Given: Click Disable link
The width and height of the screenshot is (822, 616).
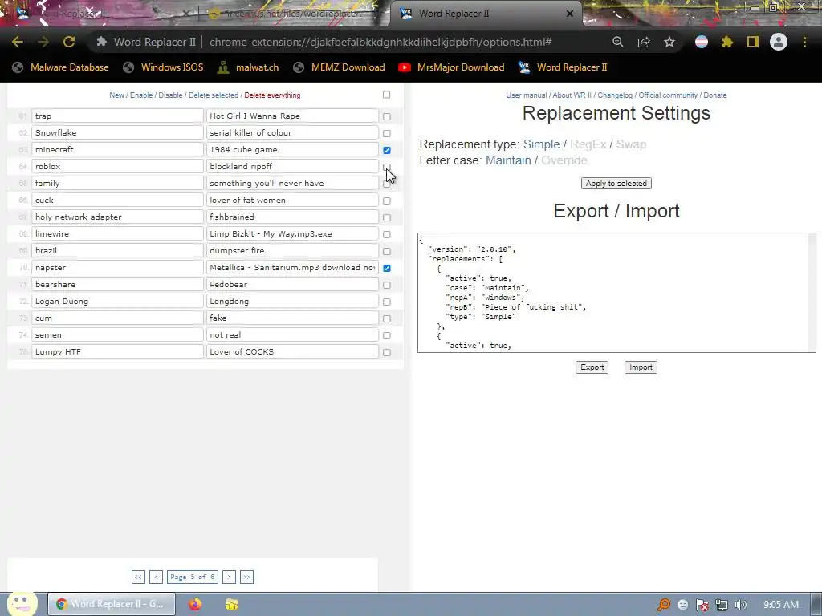Looking at the screenshot, I should pos(170,95).
